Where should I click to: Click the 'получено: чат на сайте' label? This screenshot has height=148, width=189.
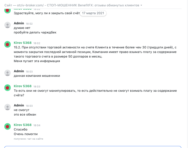point(28,139)
